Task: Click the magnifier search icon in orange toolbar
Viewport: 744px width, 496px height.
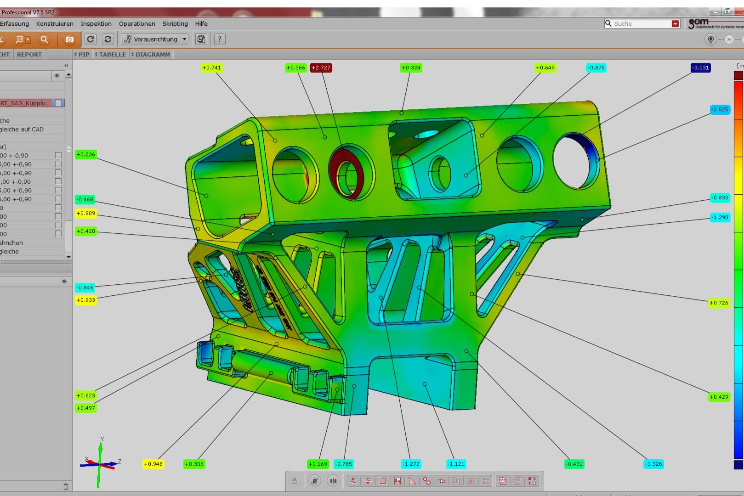Action: click(44, 39)
